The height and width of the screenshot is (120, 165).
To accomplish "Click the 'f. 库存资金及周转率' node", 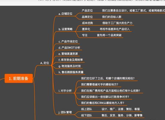I will (71, 60).
